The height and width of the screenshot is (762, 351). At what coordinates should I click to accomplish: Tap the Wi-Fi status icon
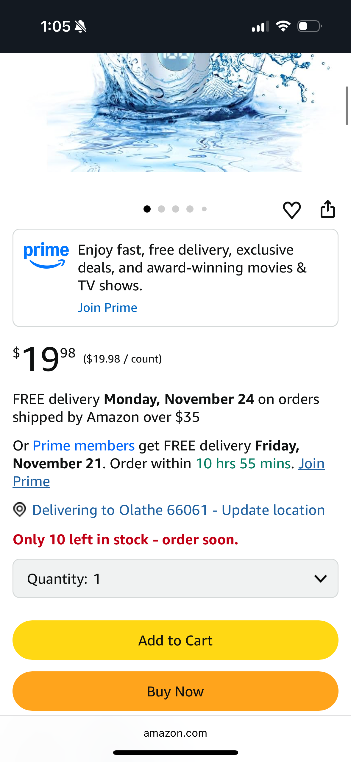coord(283,26)
